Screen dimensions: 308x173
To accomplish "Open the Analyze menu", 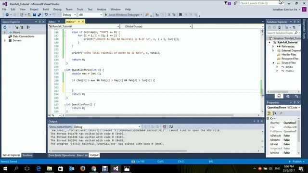I will coord(102,9).
